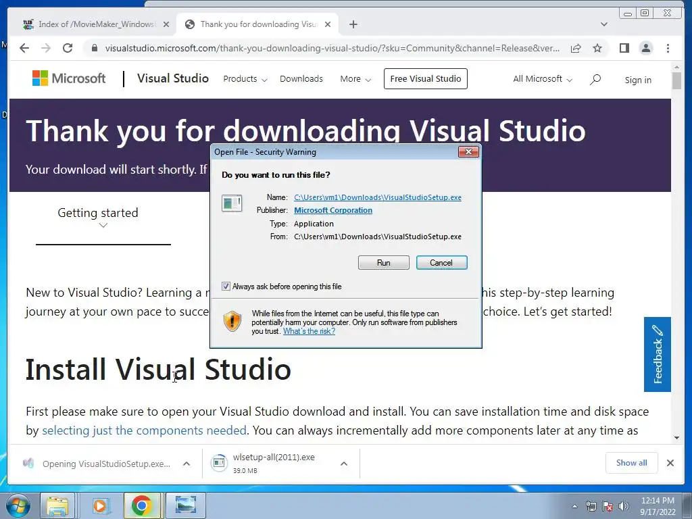Open the Visual Studio home link
Image resolution: width=692 pixels, height=519 pixels.
(x=172, y=78)
